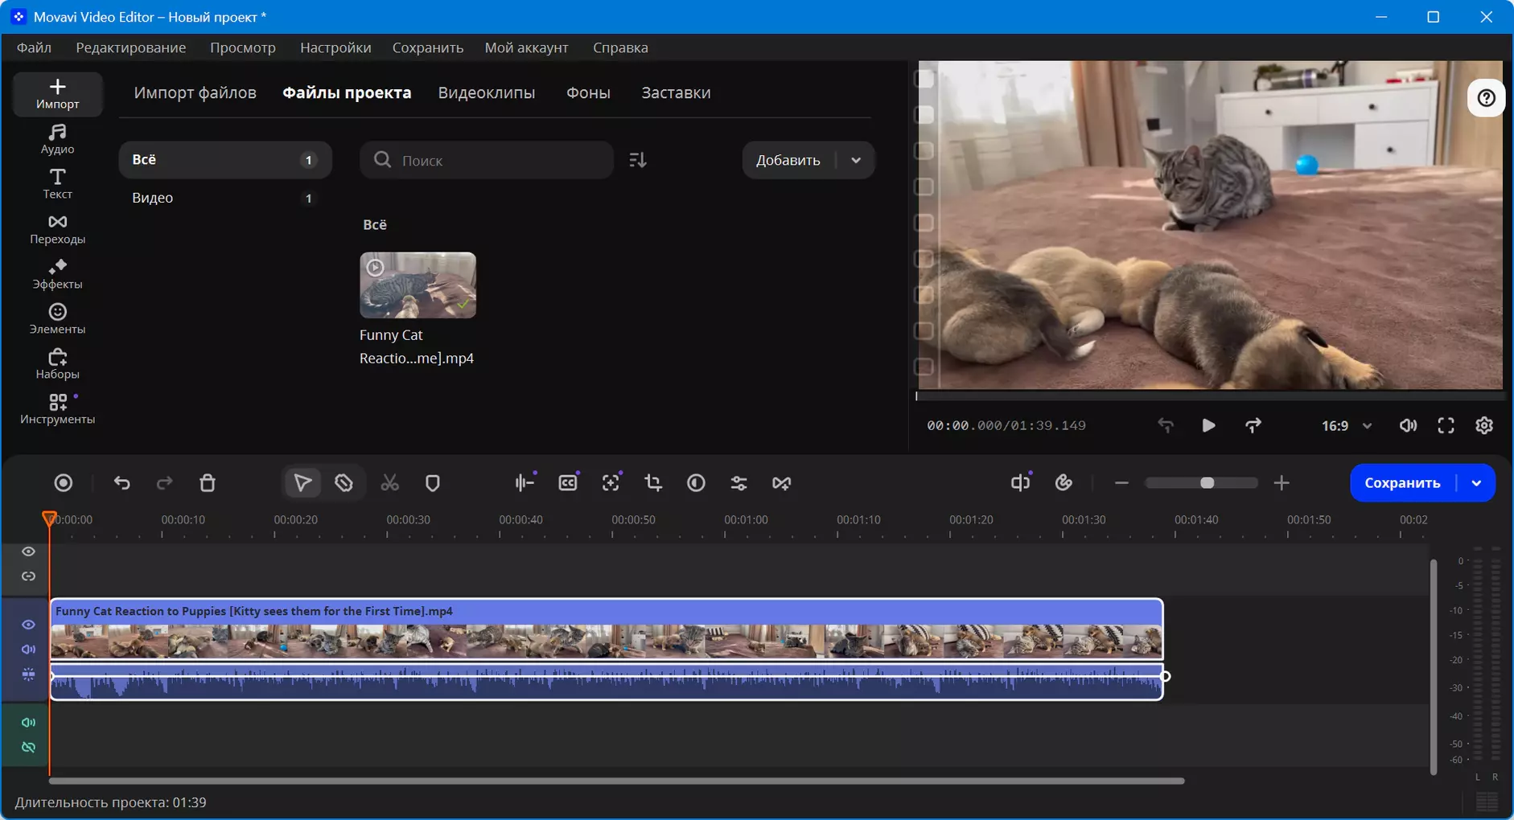Image resolution: width=1514 pixels, height=820 pixels.
Task: Open the 16:9 aspect ratio dropdown
Action: point(1347,425)
